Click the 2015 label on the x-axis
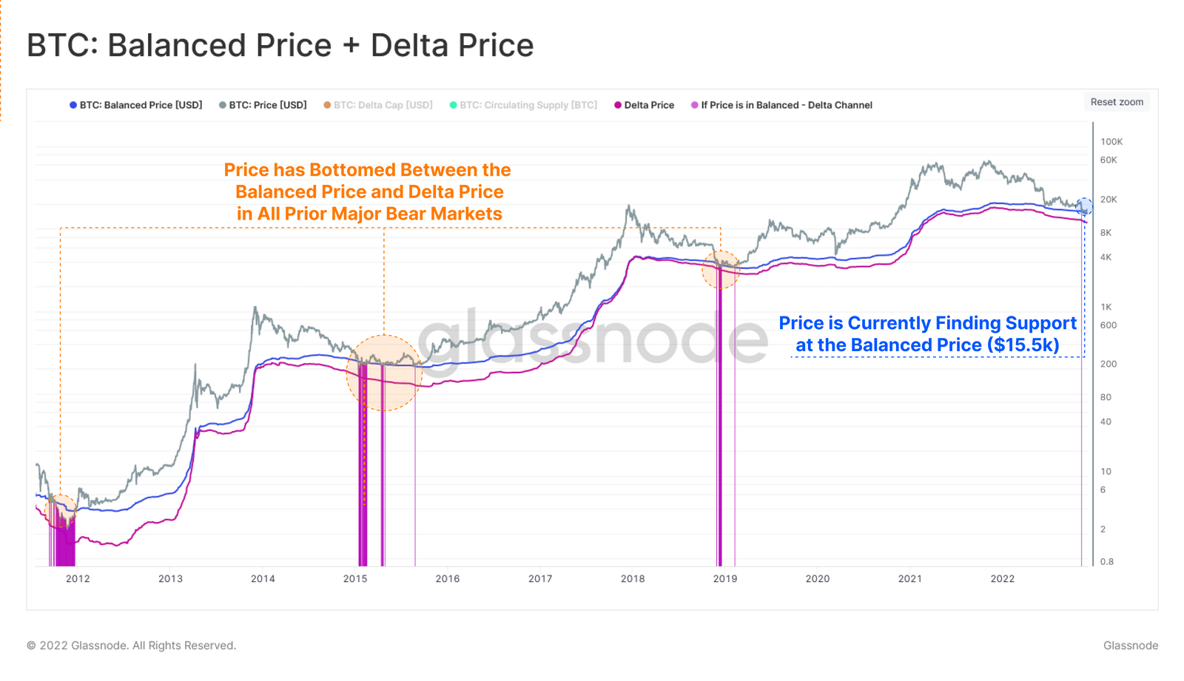 pos(355,578)
